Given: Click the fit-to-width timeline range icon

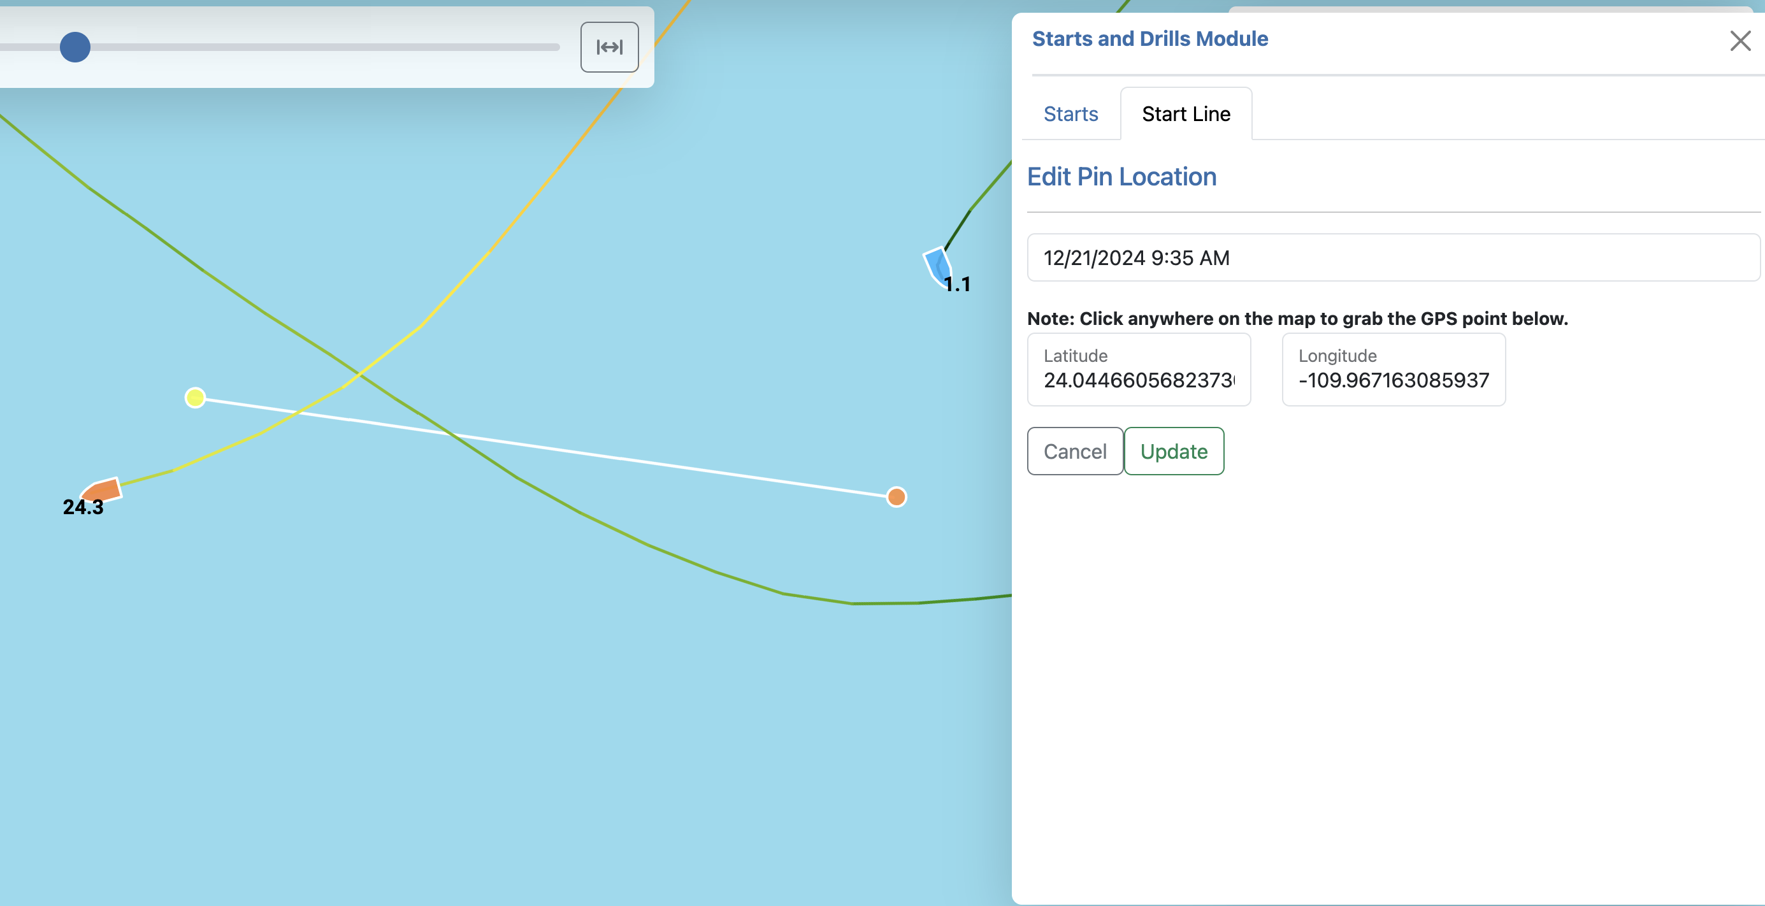Looking at the screenshot, I should coord(609,47).
